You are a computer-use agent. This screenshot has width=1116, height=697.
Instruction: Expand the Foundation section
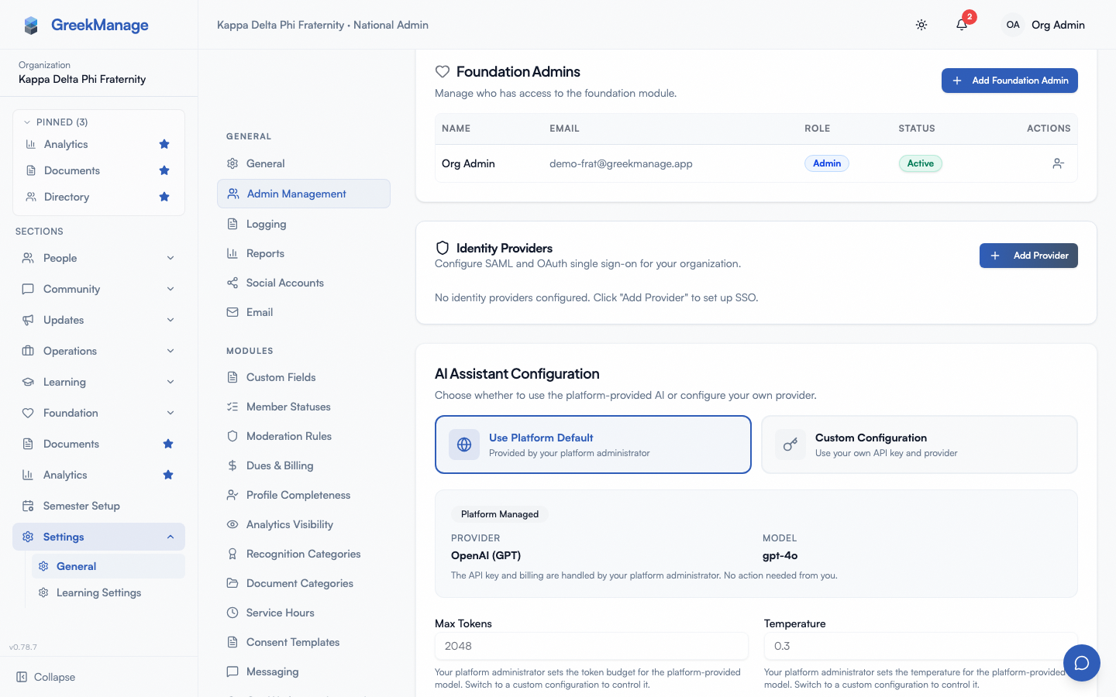click(98, 413)
